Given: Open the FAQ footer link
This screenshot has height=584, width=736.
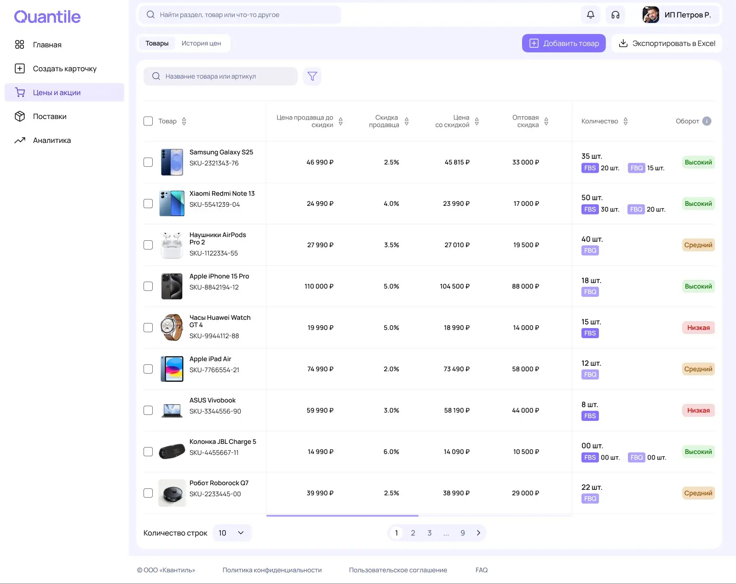Looking at the screenshot, I should click(x=482, y=570).
